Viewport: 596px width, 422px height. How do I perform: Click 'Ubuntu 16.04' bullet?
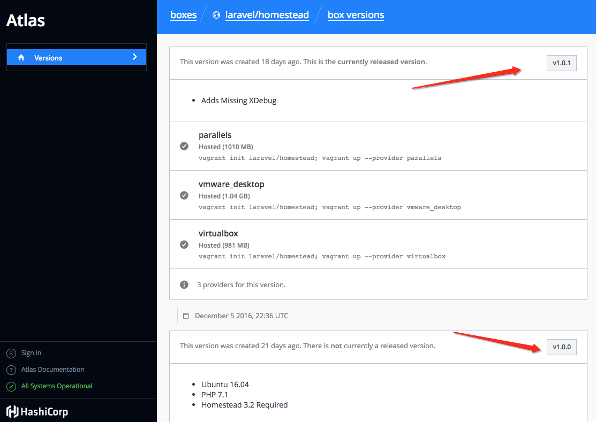225,385
